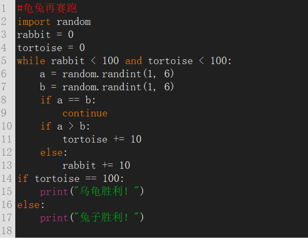Click tortoise += 10 statement
Screen dimensions: 308x238
click(102, 139)
